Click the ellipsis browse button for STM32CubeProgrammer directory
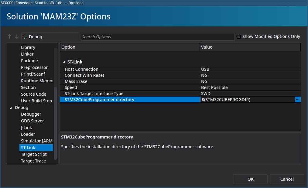308x188 pixels. 298,100
